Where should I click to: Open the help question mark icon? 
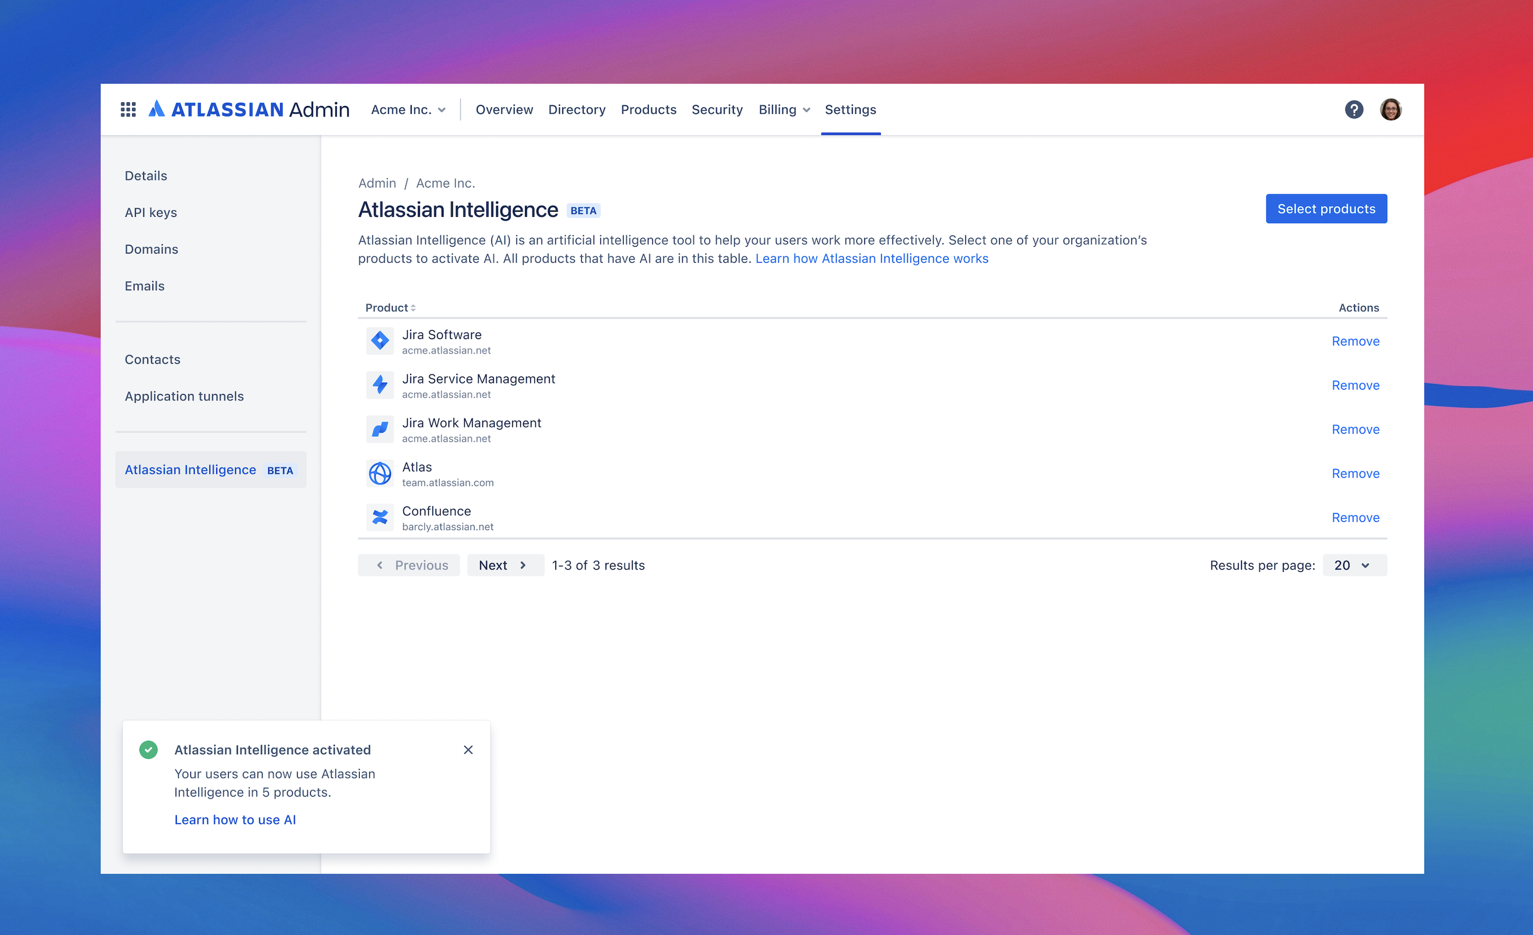coord(1354,110)
